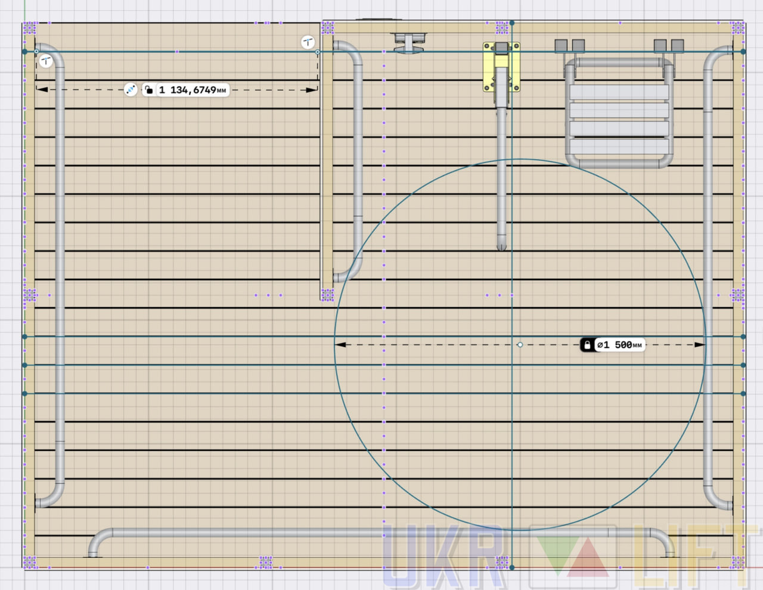Select the sketch point under the partition perpendicular badge
The height and width of the screenshot is (590, 763).
(317, 52)
